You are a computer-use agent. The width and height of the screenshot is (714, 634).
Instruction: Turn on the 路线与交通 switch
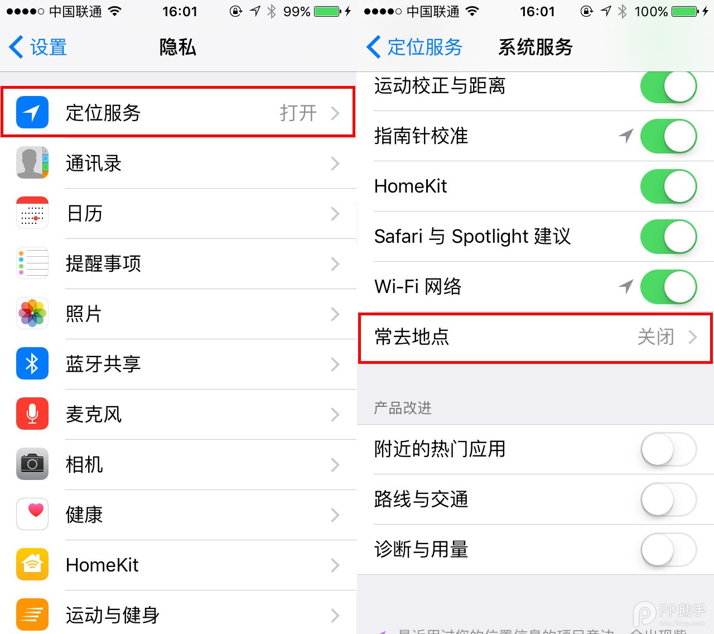(668, 499)
